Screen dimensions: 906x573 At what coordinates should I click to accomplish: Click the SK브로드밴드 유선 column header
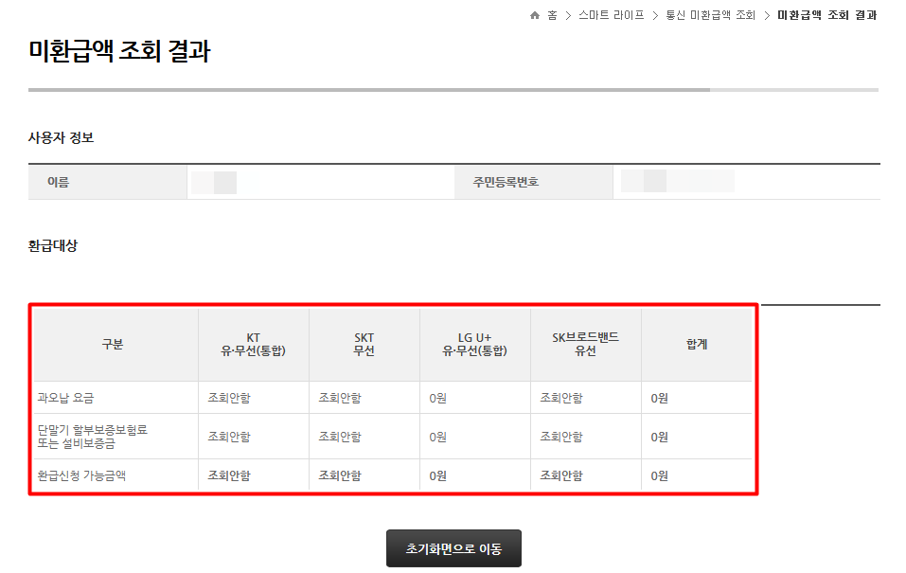585,344
